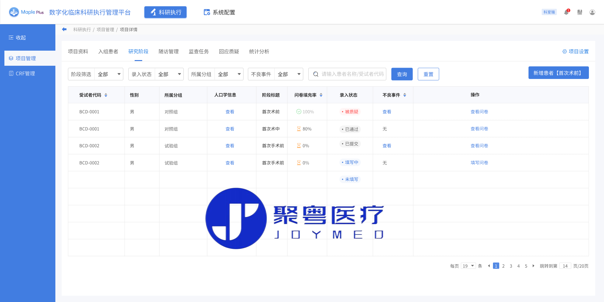
Task: Open the notification bell icon
Action: tap(566, 12)
